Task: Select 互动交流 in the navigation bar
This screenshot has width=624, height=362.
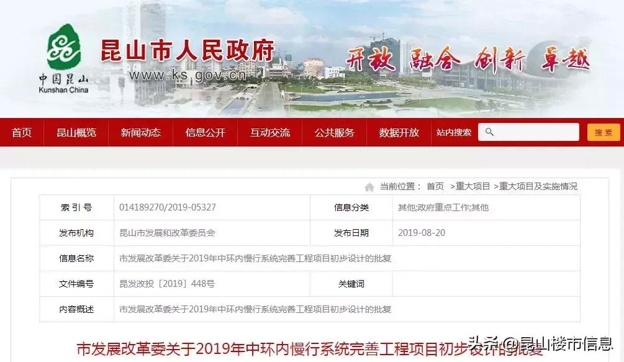Action: pyautogui.click(x=270, y=132)
